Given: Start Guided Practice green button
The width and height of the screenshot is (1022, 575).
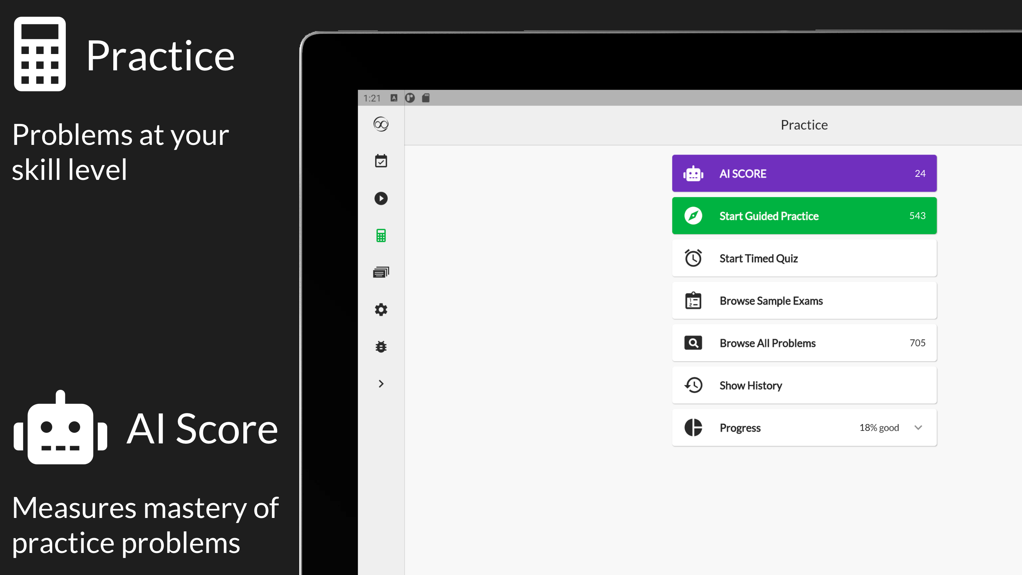Looking at the screenshot, I should tap(804, 216).
